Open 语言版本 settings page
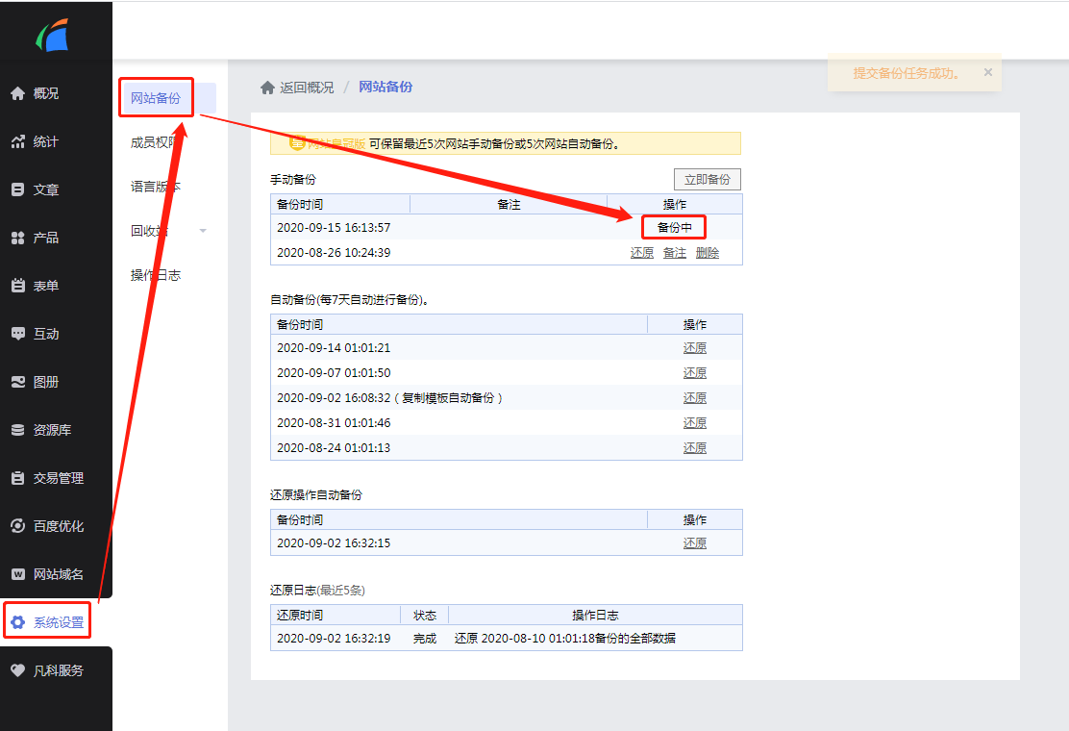This screenshot has width=1069, height=731. pos(156,187)
